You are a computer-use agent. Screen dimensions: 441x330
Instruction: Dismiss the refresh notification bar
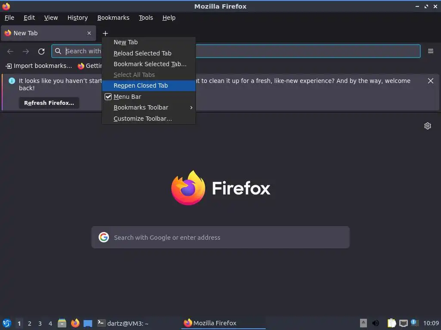click(431, 81)
